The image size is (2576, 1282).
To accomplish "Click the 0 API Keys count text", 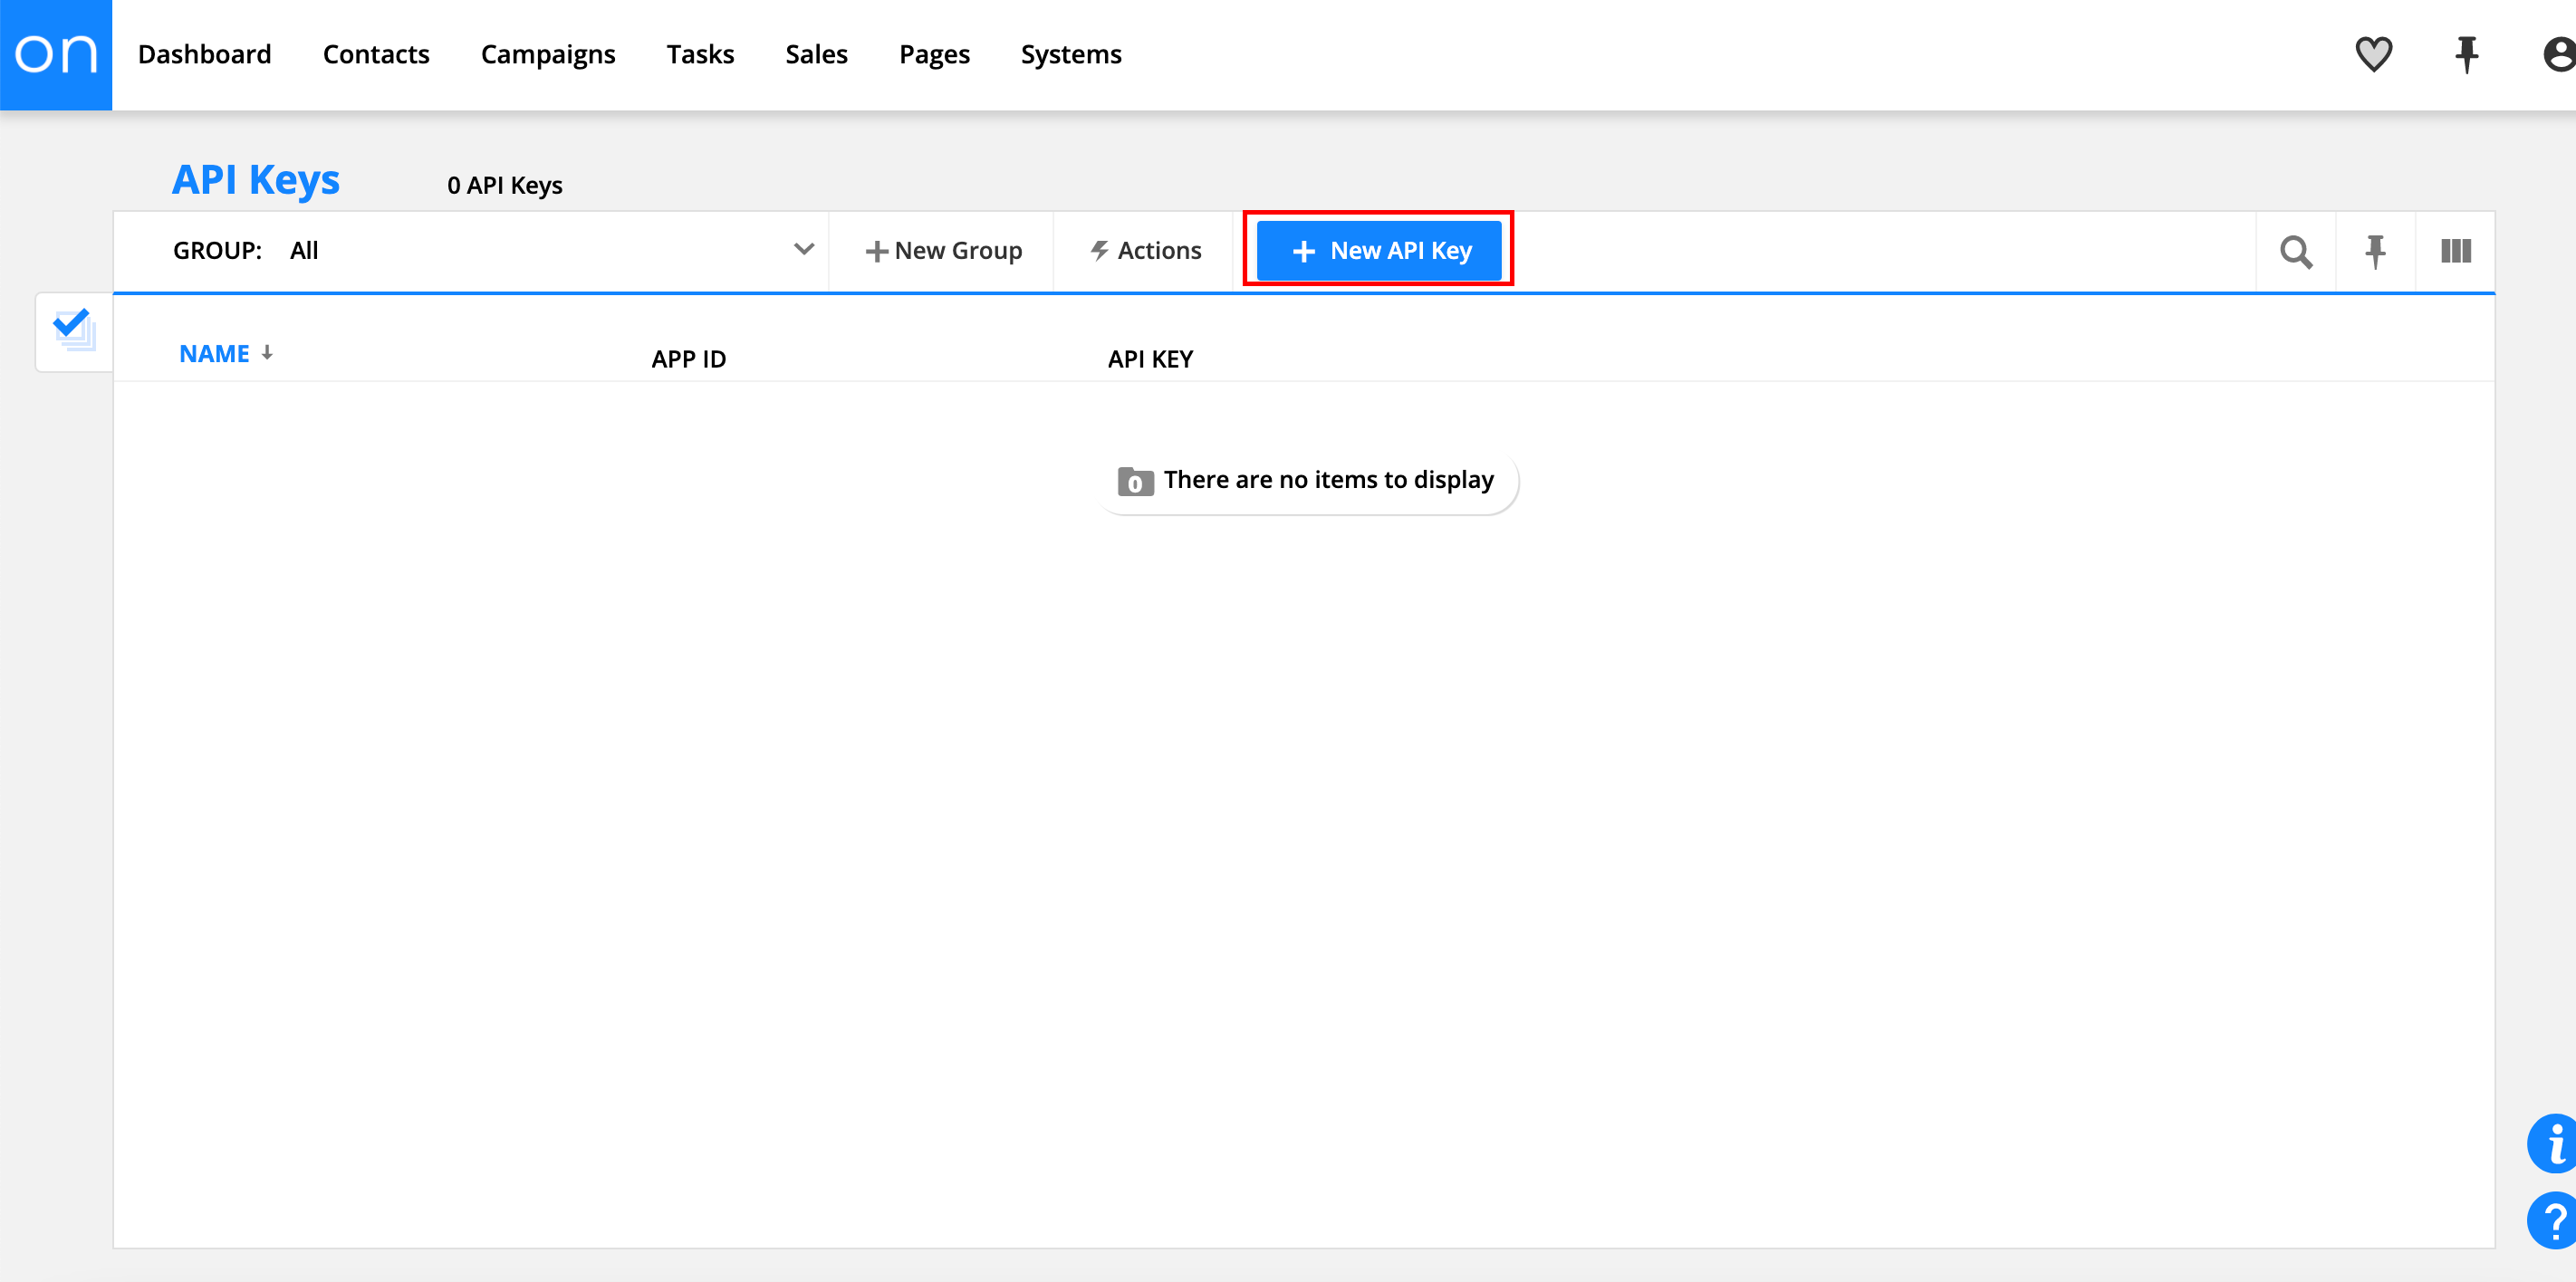I will [505, 185].
